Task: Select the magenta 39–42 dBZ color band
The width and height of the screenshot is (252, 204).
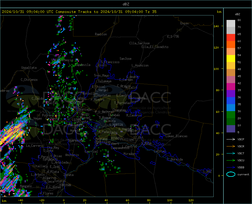Action: pos(231,87)
